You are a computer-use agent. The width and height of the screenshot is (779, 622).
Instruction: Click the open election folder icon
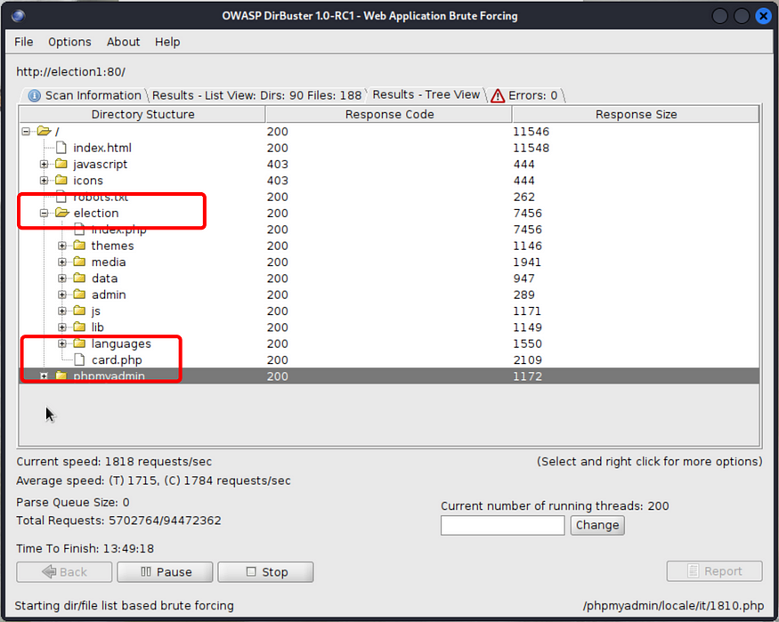(x=62, y=213)
